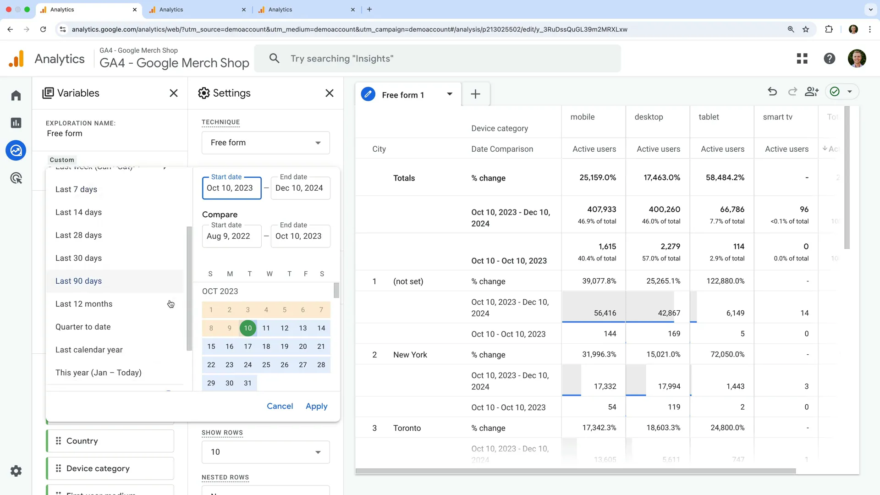880x495 pixels.
Task: Select Quarter to date date range
Action: (x=83, y=327)
